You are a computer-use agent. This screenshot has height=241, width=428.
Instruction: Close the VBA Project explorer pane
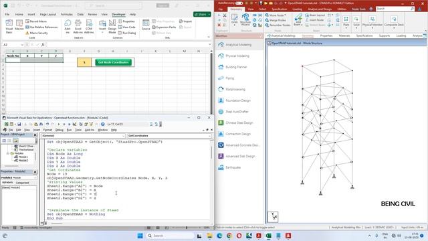point(35,135)
